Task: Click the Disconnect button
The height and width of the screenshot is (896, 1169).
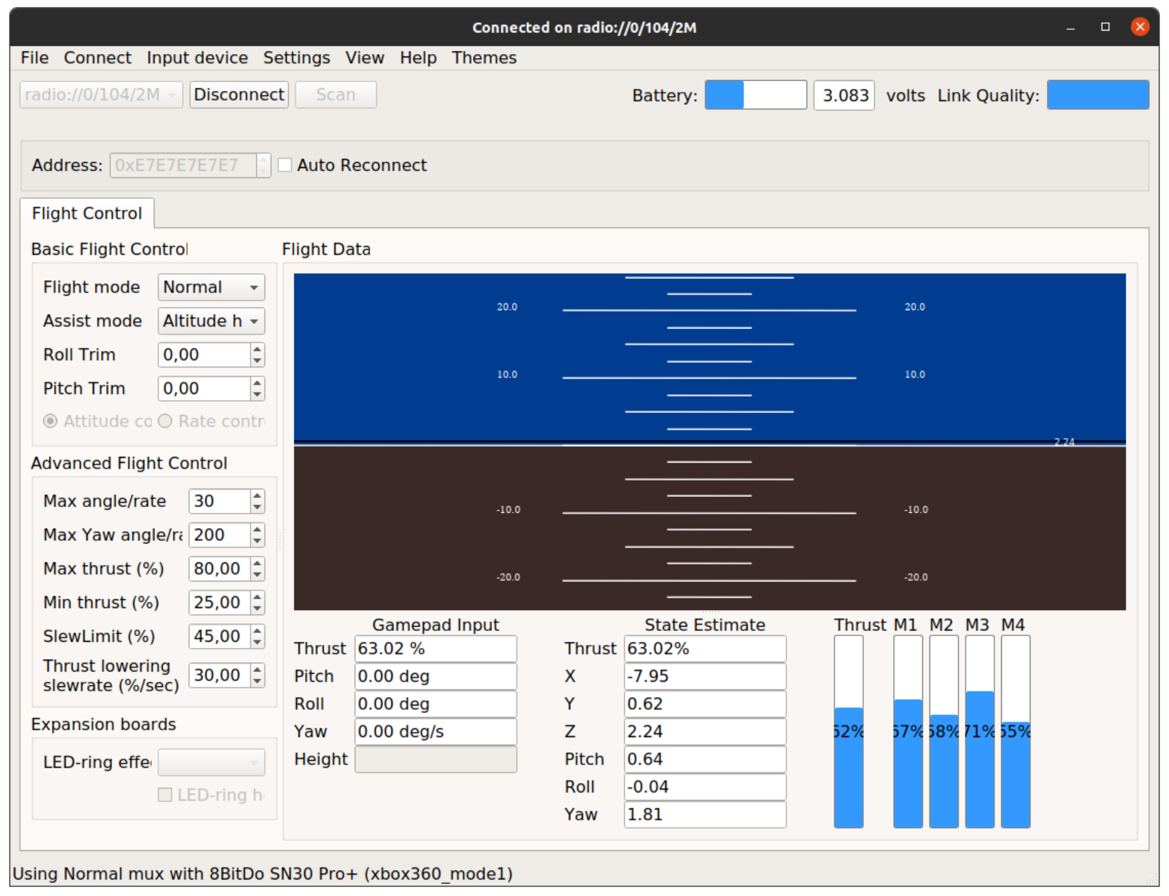Action: point(239,95)
